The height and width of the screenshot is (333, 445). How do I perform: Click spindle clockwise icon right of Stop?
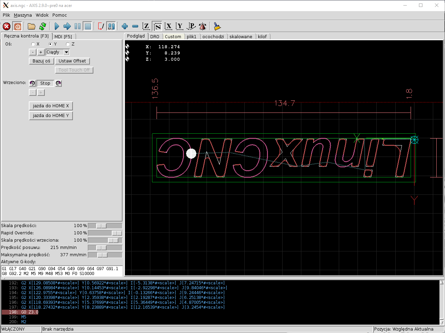pyautogui.click(x=58, y=83)
